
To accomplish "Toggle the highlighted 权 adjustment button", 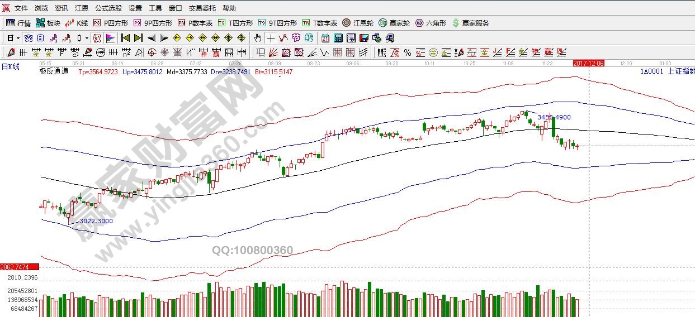I will tap(97, 38).
